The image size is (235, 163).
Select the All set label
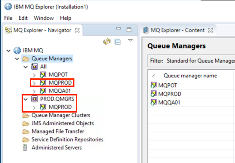43,67
